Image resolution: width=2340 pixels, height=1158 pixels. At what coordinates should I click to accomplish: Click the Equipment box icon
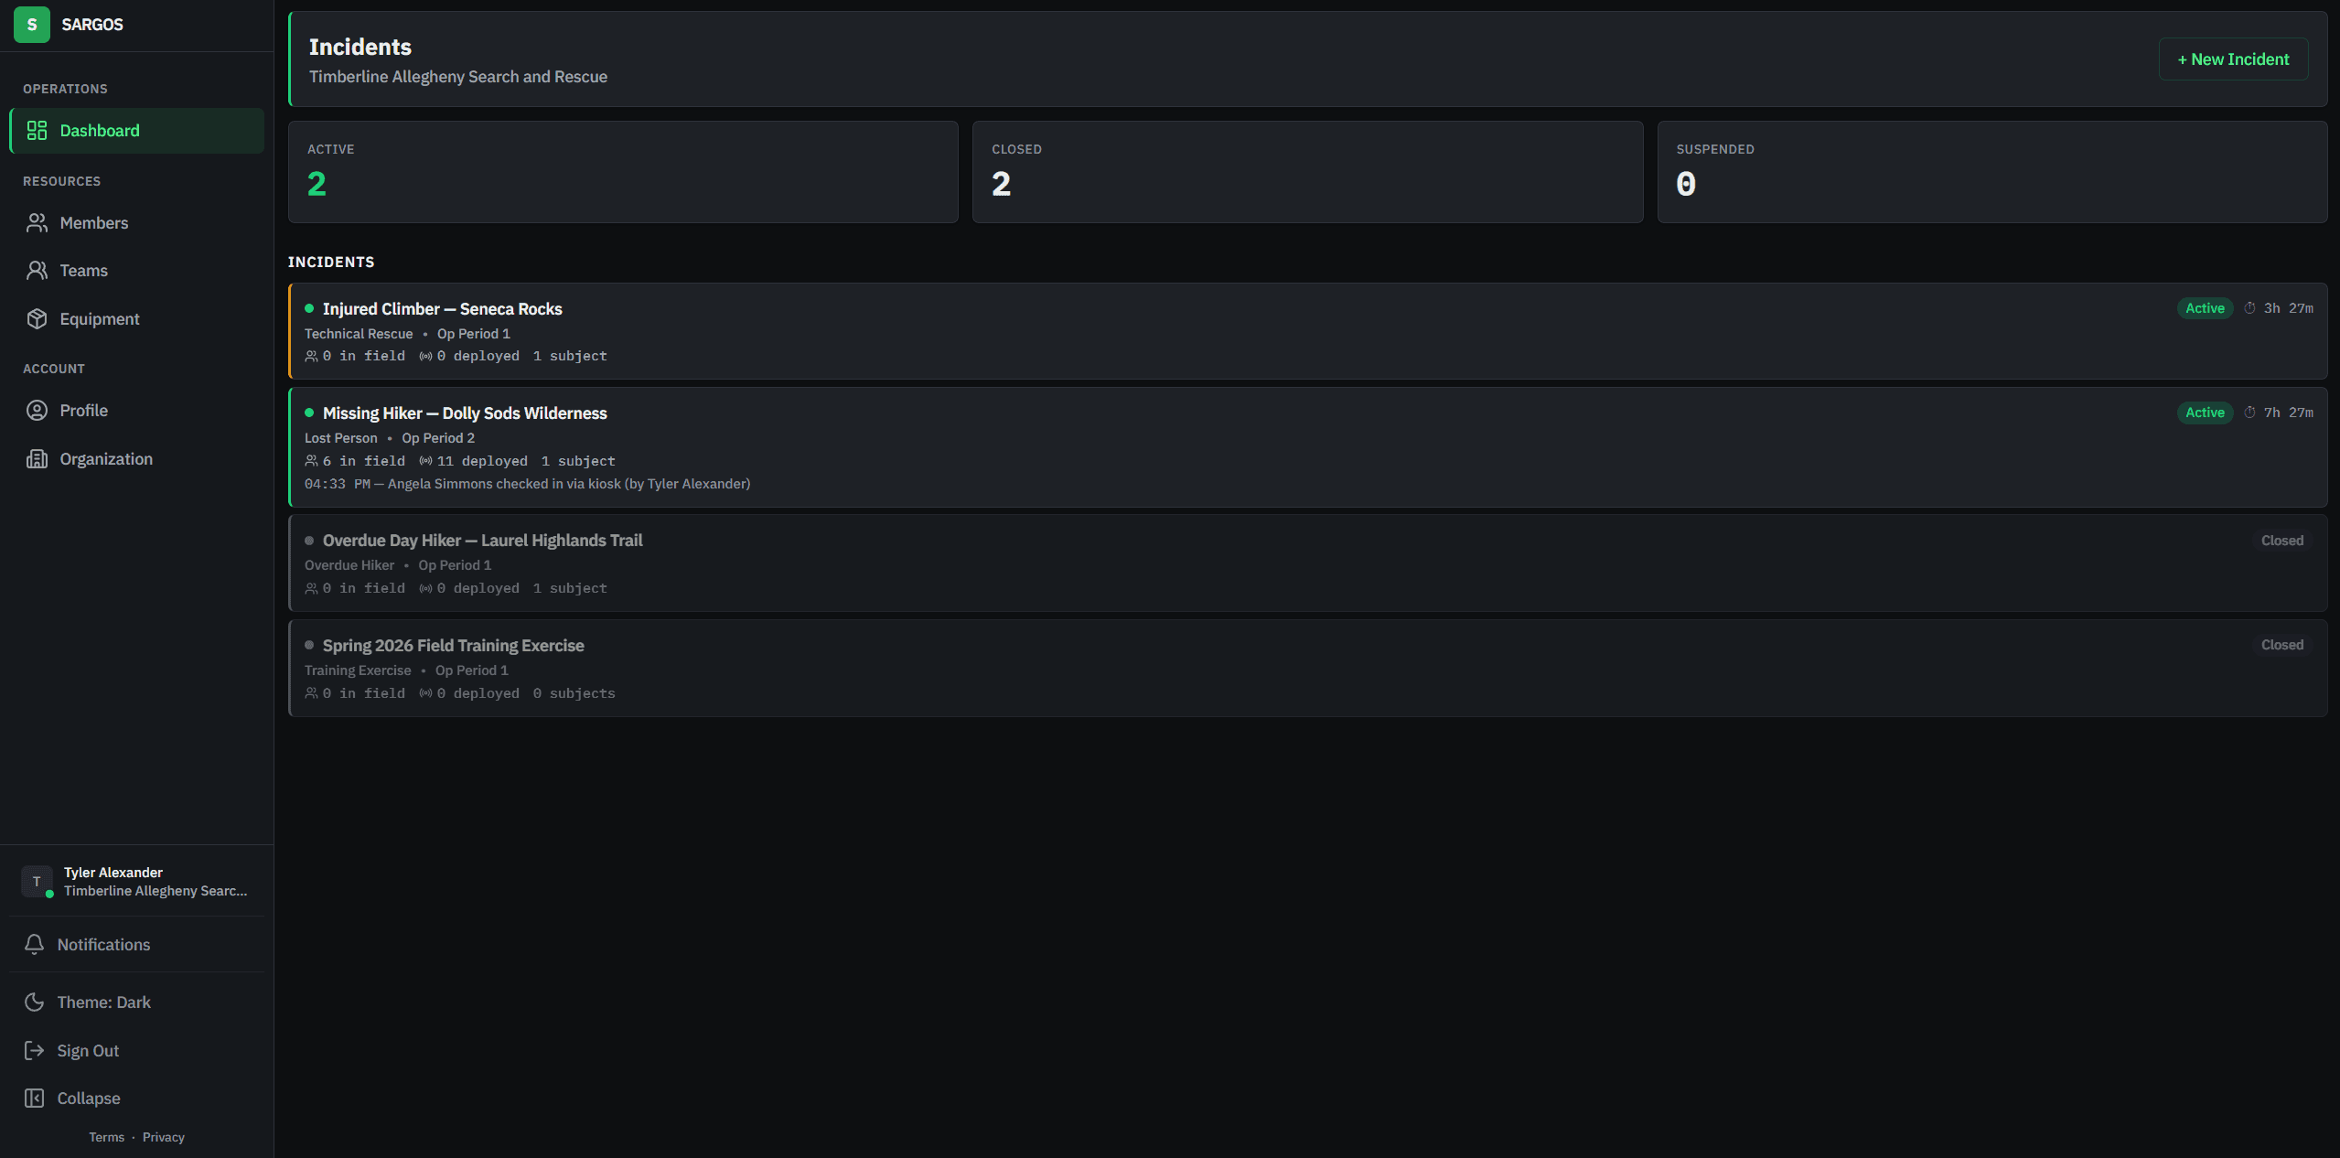tap(37, 319)
